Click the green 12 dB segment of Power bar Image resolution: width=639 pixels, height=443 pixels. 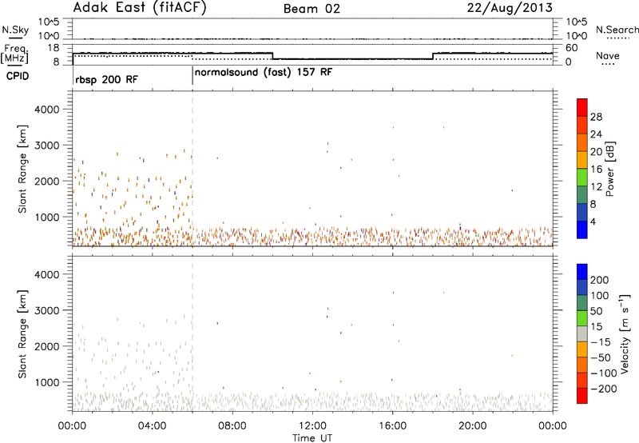click(582, 178)
